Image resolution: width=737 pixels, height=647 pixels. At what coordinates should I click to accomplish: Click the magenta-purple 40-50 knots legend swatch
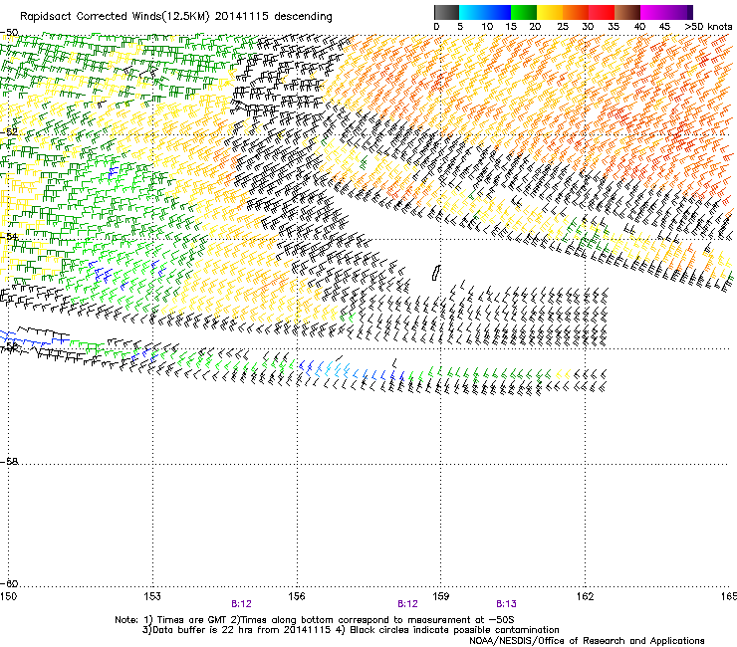(666, 12)
